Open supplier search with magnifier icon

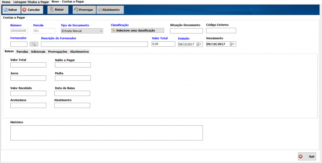(34, 44)
